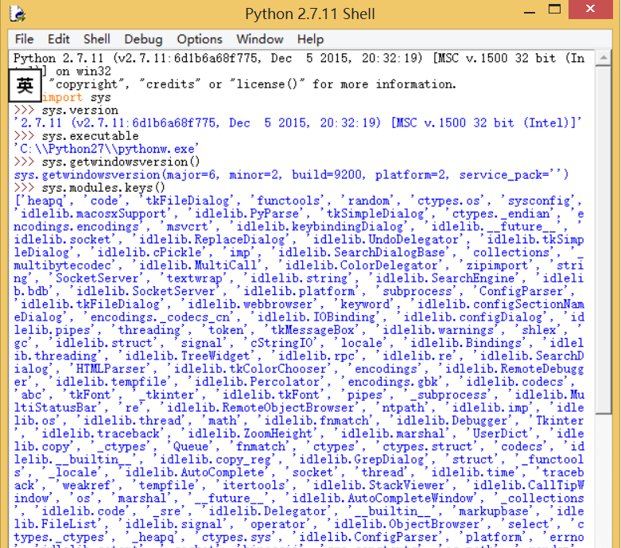Click 'idlelib.ColorDelegator' module name
Screen dimensions: 621x548
point(361,265)
